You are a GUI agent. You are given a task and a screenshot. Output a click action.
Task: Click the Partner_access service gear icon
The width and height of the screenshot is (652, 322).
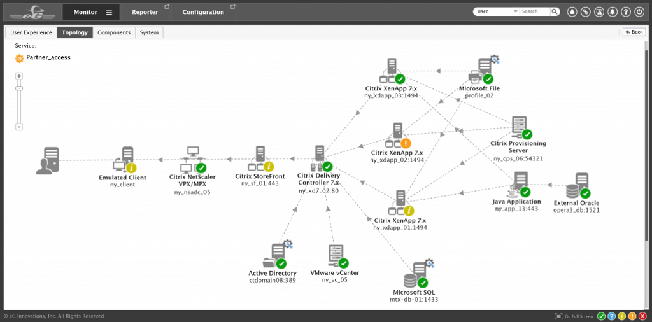point(20,58)
